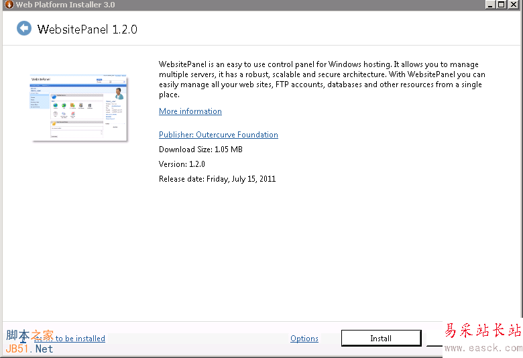This screenshot has width=523, height=358.
Task: Go back using the blue arrow icon
Action: 24,28
